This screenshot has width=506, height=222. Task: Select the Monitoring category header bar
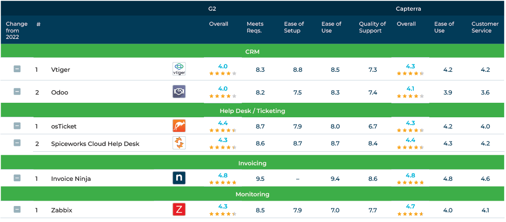(x=253, y=194)
